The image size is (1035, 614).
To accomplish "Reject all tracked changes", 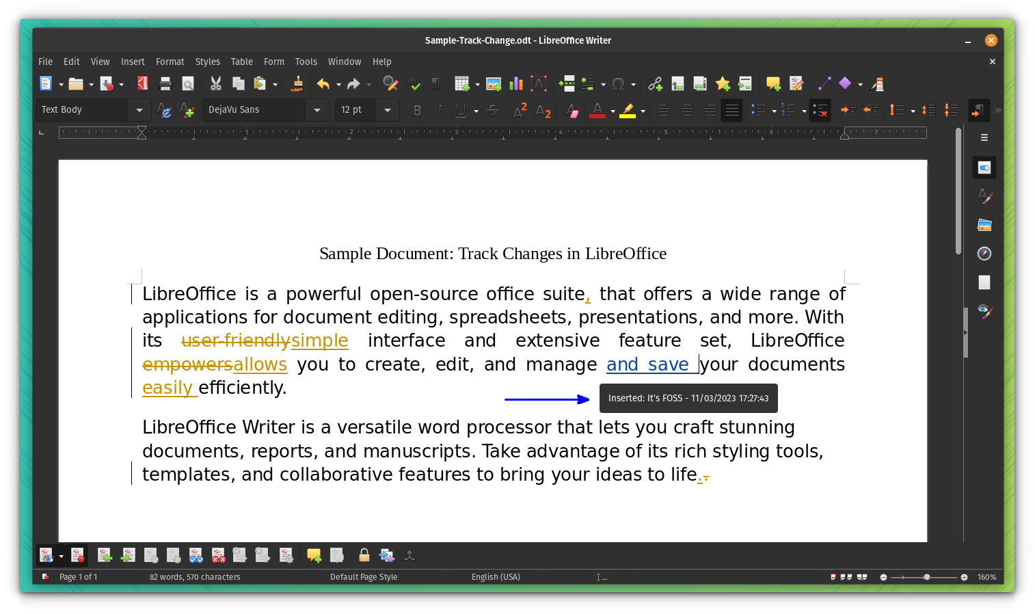I will (x=218, y=555).
